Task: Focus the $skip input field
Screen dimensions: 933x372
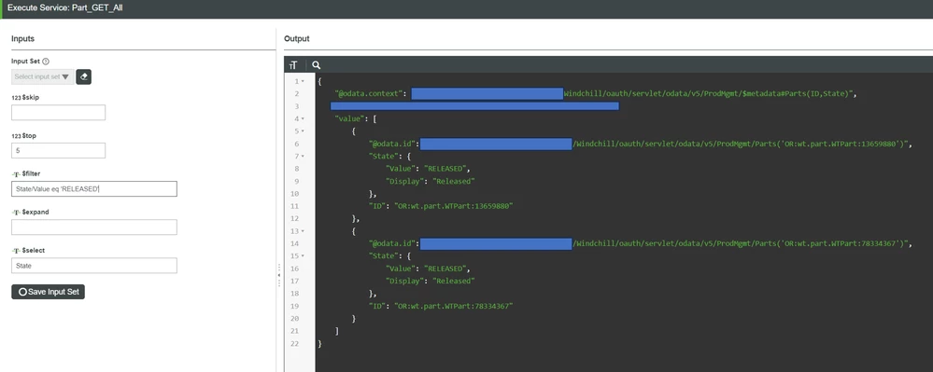Action: click(x=58, y=112)
